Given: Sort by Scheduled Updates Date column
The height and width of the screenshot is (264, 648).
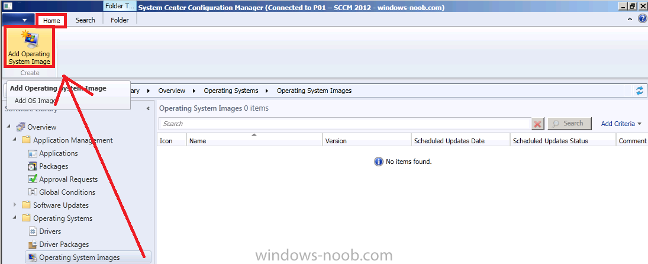Looking at the screenshot, I should pyautogui.click(x=460, y=140).
